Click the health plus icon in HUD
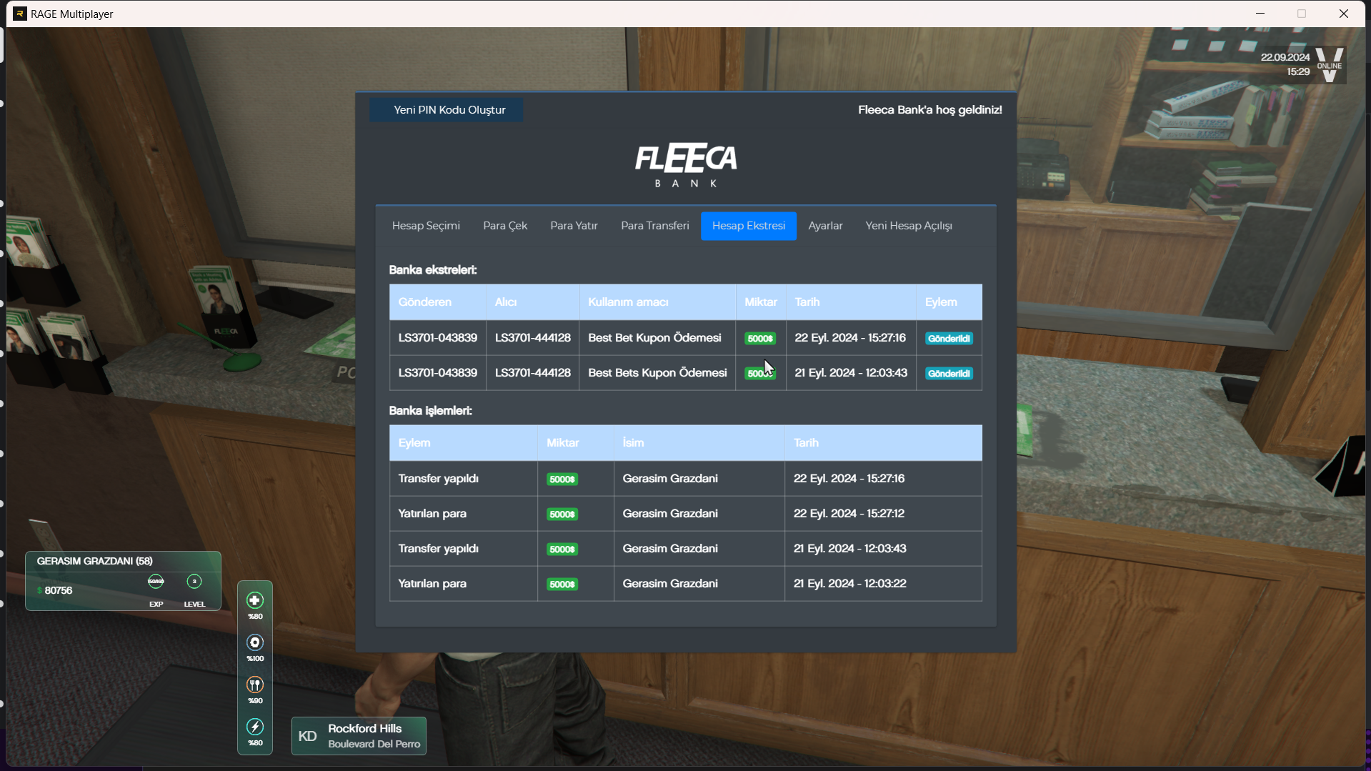 coord(255,600)
